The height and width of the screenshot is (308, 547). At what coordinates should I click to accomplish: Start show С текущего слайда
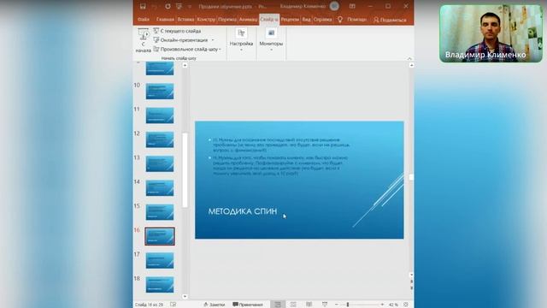click(x=177, y=31)
